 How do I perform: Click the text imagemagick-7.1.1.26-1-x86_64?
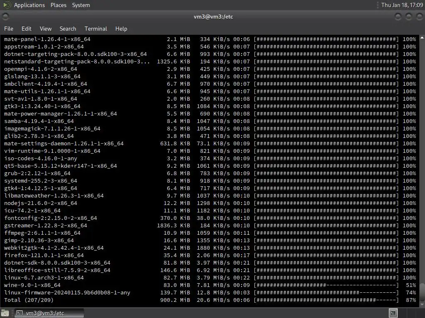coord(52,129)
